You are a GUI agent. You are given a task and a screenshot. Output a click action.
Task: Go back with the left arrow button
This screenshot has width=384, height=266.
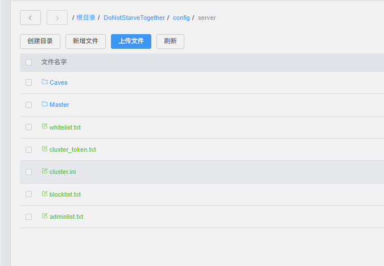pos(30,18)
